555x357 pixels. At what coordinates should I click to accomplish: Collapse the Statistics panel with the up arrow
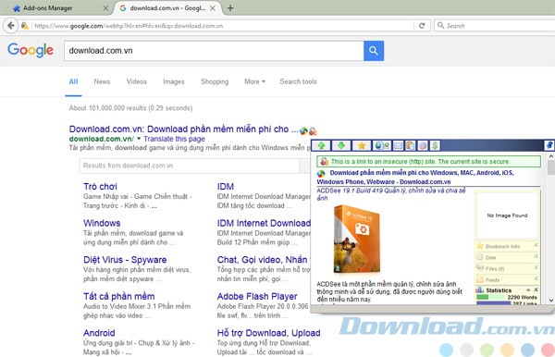click(x=528, y=290)
